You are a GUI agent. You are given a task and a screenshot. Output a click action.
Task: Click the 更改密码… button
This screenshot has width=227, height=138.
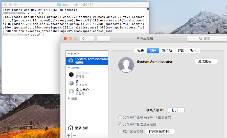coord(206,61)
